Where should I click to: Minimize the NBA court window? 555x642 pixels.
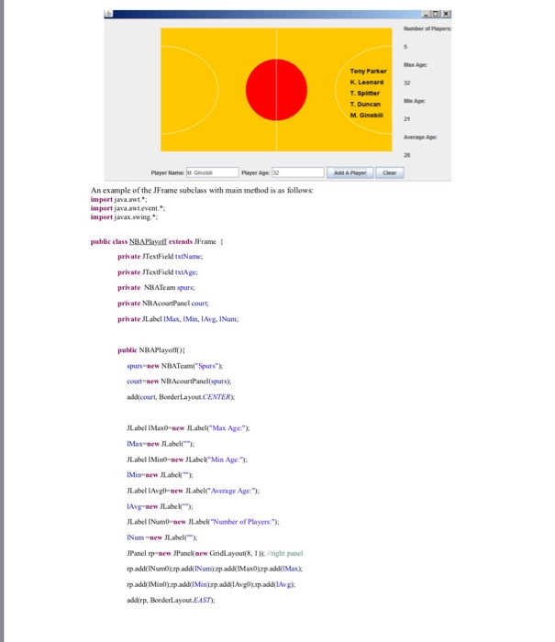coord(427,14)
